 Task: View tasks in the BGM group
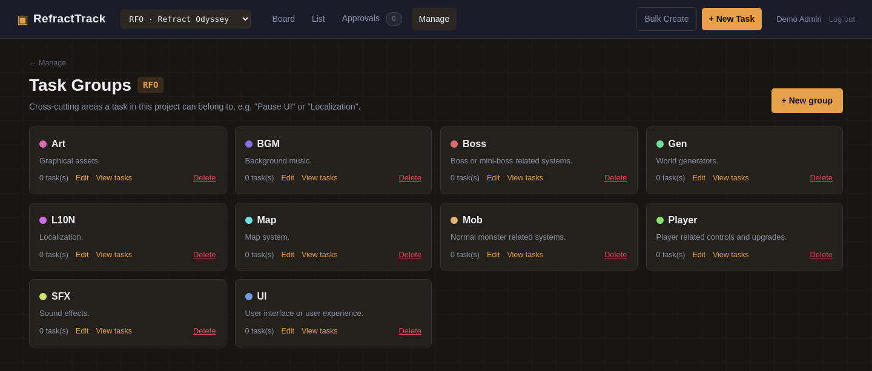click(x=320, y=178)
